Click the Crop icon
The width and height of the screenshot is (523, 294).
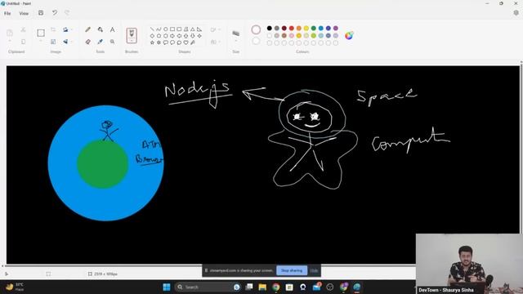coord(53,29)
